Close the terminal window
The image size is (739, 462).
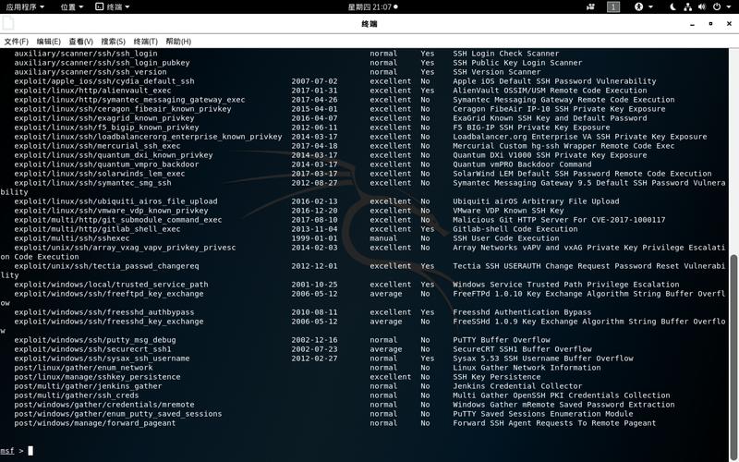pyautogui.click(x=729, y=24)
